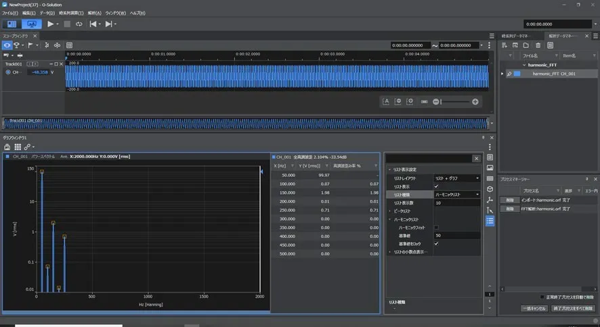Click the graph link axes icon
The height and width of the screenshot is (327, 600).
click(x=27, y=147)
